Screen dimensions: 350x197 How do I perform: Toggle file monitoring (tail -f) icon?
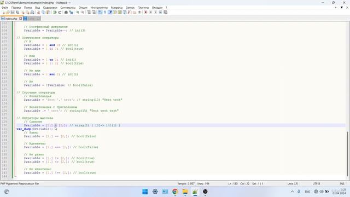pos(139,12)
